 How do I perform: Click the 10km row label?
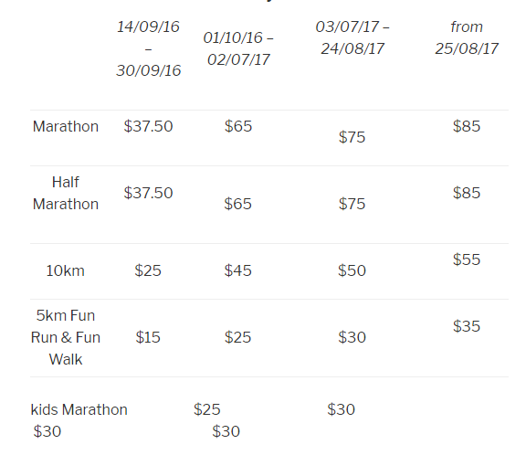pyautogui.click(x=66, y=270)
